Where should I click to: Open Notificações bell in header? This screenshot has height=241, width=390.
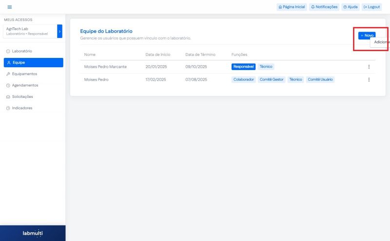pos(324,7)
